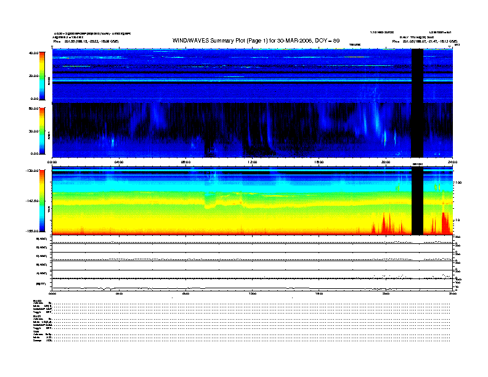Click the 10 label on TNR right axis
This screenshot has width=488, height=377.
[457, 221]
